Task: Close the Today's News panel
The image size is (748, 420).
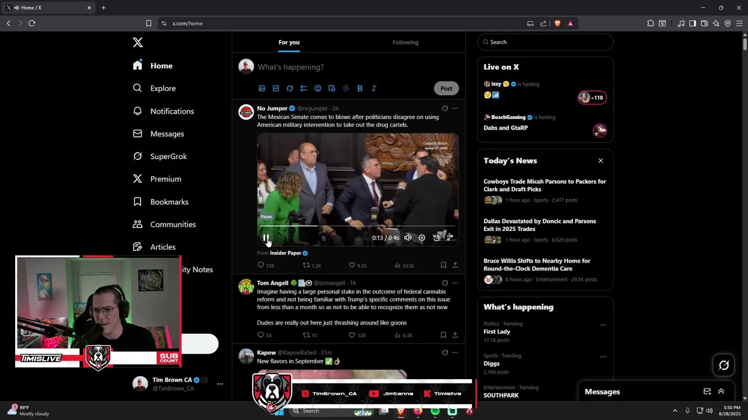Action: pos(600,160)
